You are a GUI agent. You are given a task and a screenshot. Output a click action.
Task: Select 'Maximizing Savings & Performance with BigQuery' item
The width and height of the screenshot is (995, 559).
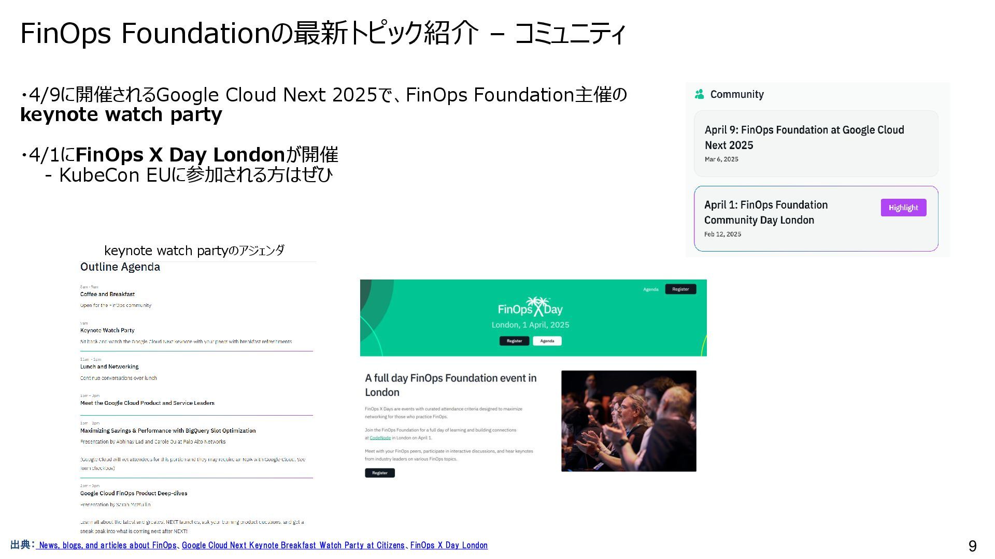tap(168, 431)
